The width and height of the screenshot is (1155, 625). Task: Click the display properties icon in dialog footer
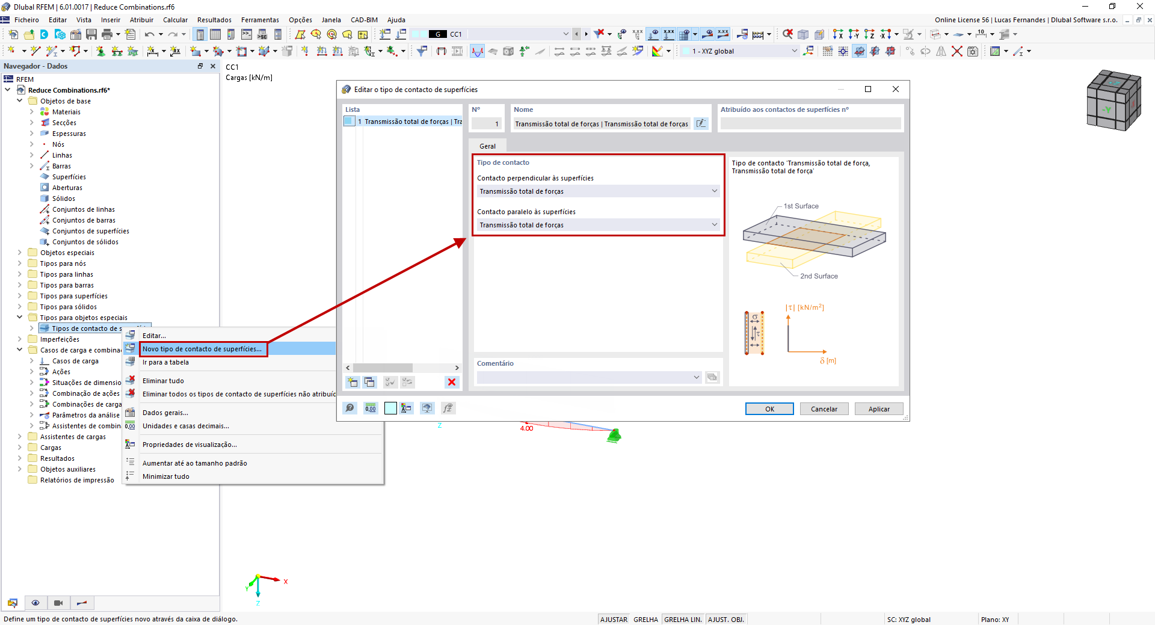click(x=407, y=408)
